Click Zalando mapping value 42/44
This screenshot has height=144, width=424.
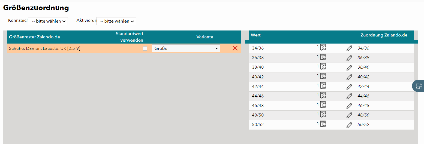point(363,87)
